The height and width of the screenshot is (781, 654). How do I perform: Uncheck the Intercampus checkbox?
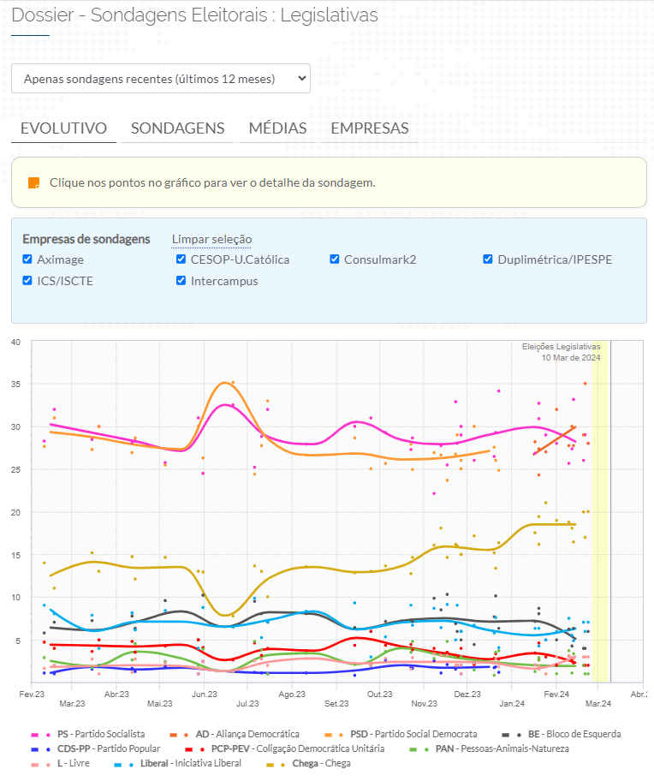pos(181,281)
